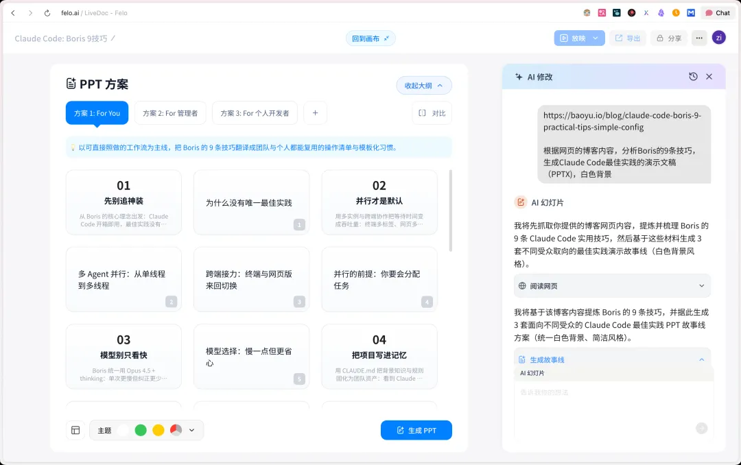This screenshot has height=465, width=741.
Task: Select green theme color swatch
Action: (141, 430)
